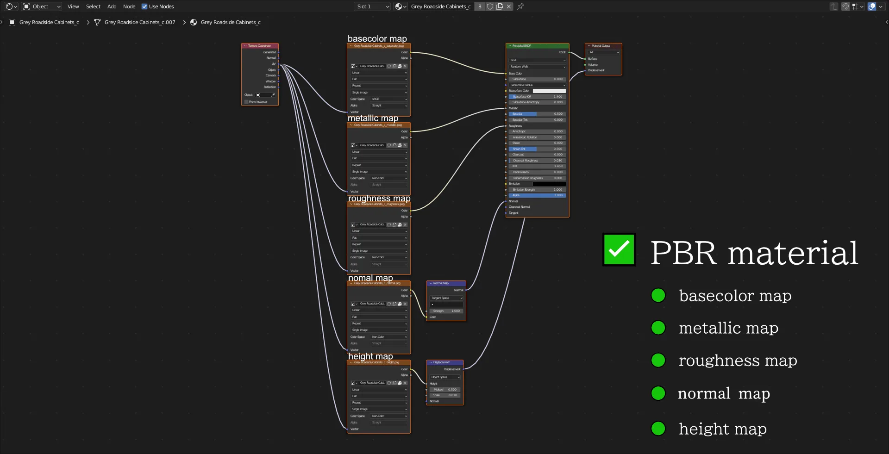The image size is (889, 454).
Task: Open the editor type selector icon
Action: 11,6
